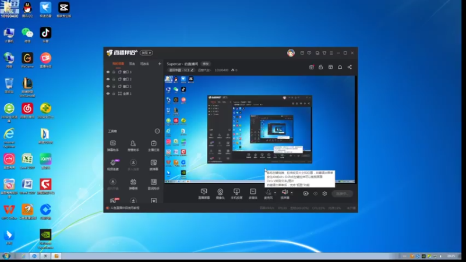
Task: Open the microphone tool with purple badge
Action: click(x=113, y=165)
